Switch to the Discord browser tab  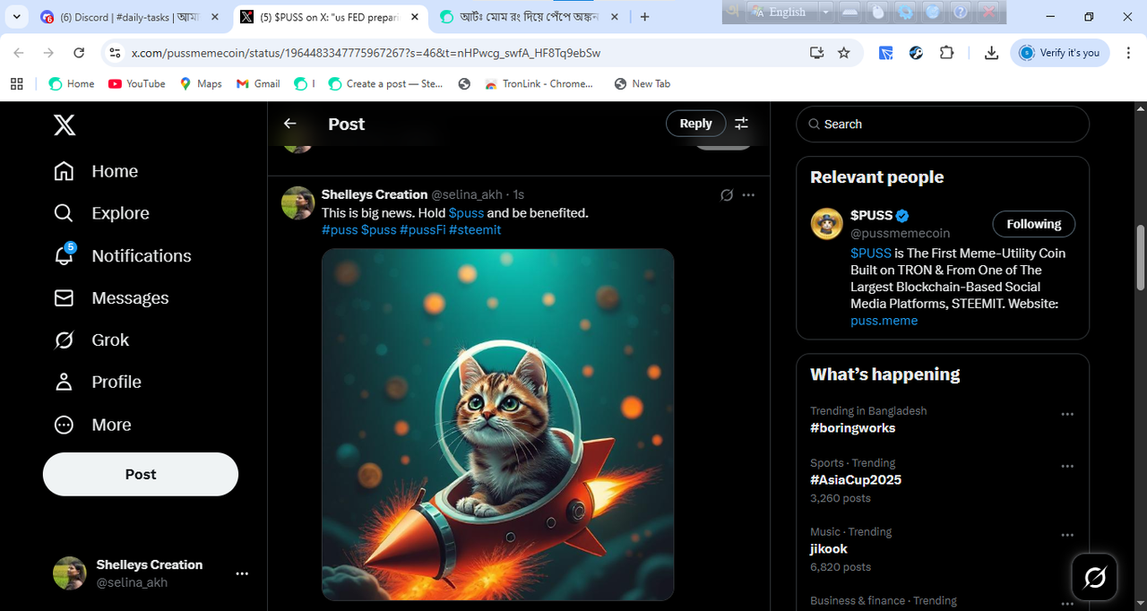pos(125,17)
